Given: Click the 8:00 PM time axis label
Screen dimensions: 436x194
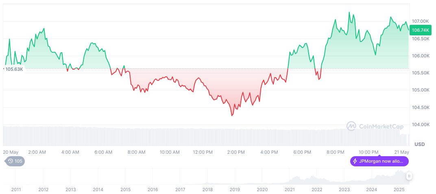Looking at the screenshot, I should (335, 152).
